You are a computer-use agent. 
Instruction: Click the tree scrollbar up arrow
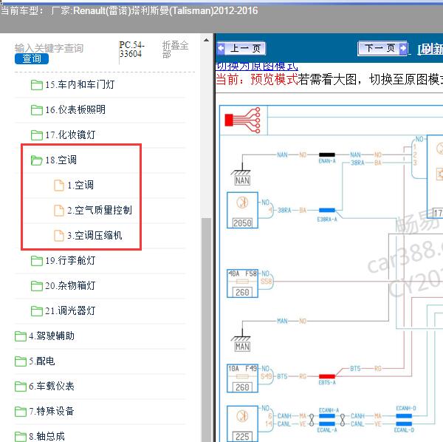[206, 40]
